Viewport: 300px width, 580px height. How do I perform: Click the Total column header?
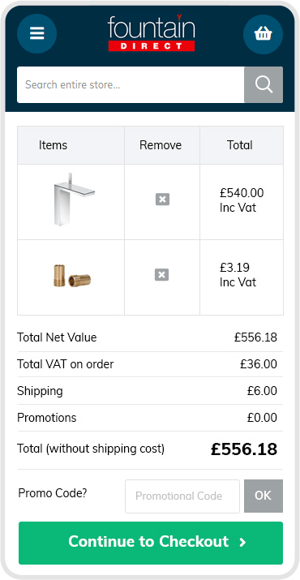240,145
